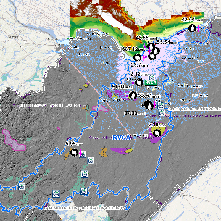Open the 2.12 cms flow gauge marker

140,82
